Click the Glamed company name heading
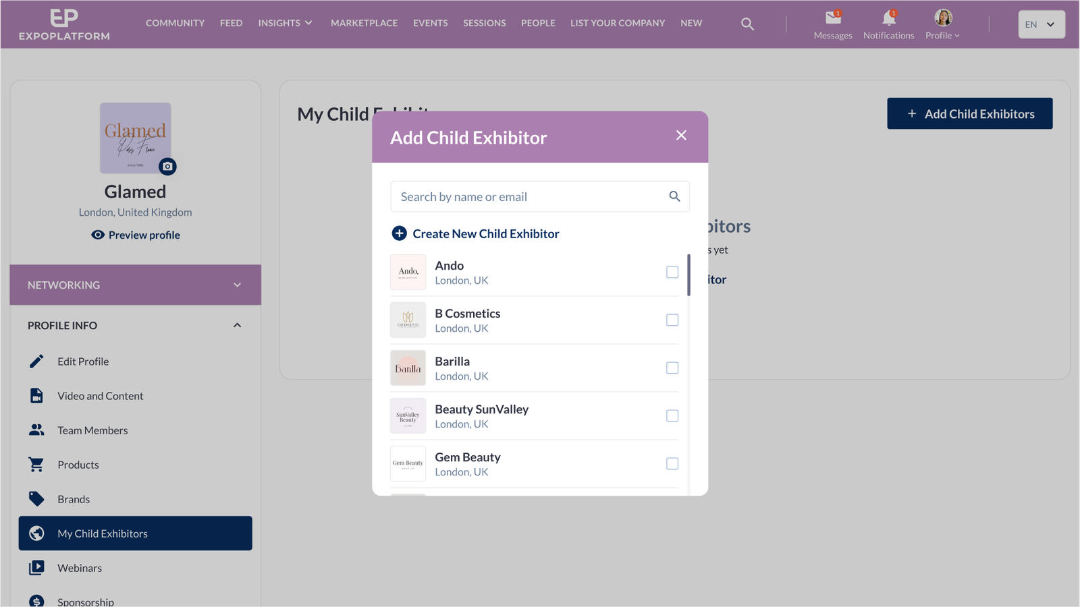 135,192
